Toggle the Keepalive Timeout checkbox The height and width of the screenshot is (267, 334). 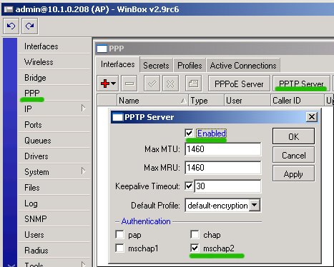tap(189, 186)
